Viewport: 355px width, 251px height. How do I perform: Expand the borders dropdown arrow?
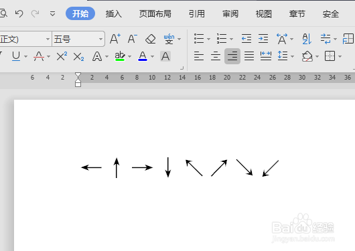coord(340,56)
